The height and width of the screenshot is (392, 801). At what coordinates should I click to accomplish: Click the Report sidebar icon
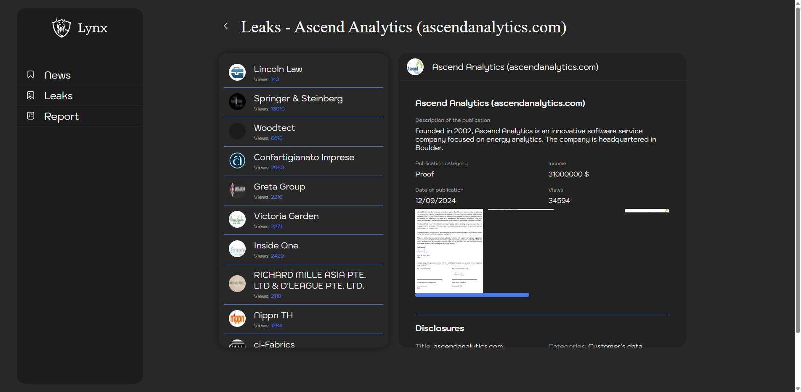tap(31, 116)
